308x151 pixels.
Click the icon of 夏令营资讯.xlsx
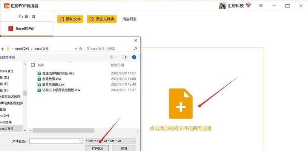click(x=39, y=84)
